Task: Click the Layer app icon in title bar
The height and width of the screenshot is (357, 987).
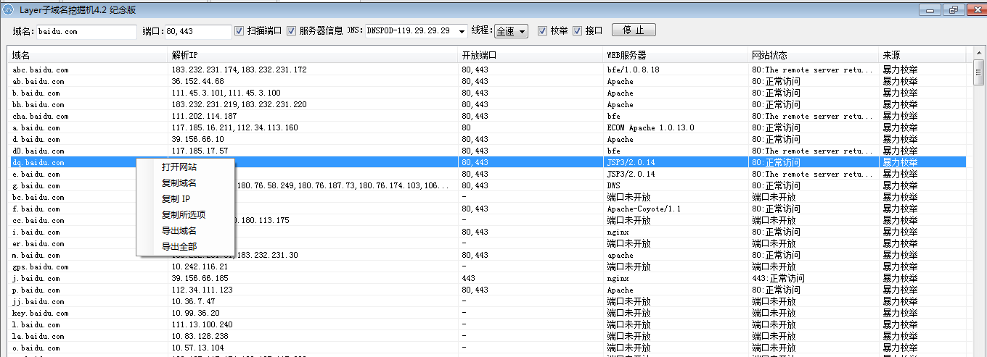Action: point(9,9)
